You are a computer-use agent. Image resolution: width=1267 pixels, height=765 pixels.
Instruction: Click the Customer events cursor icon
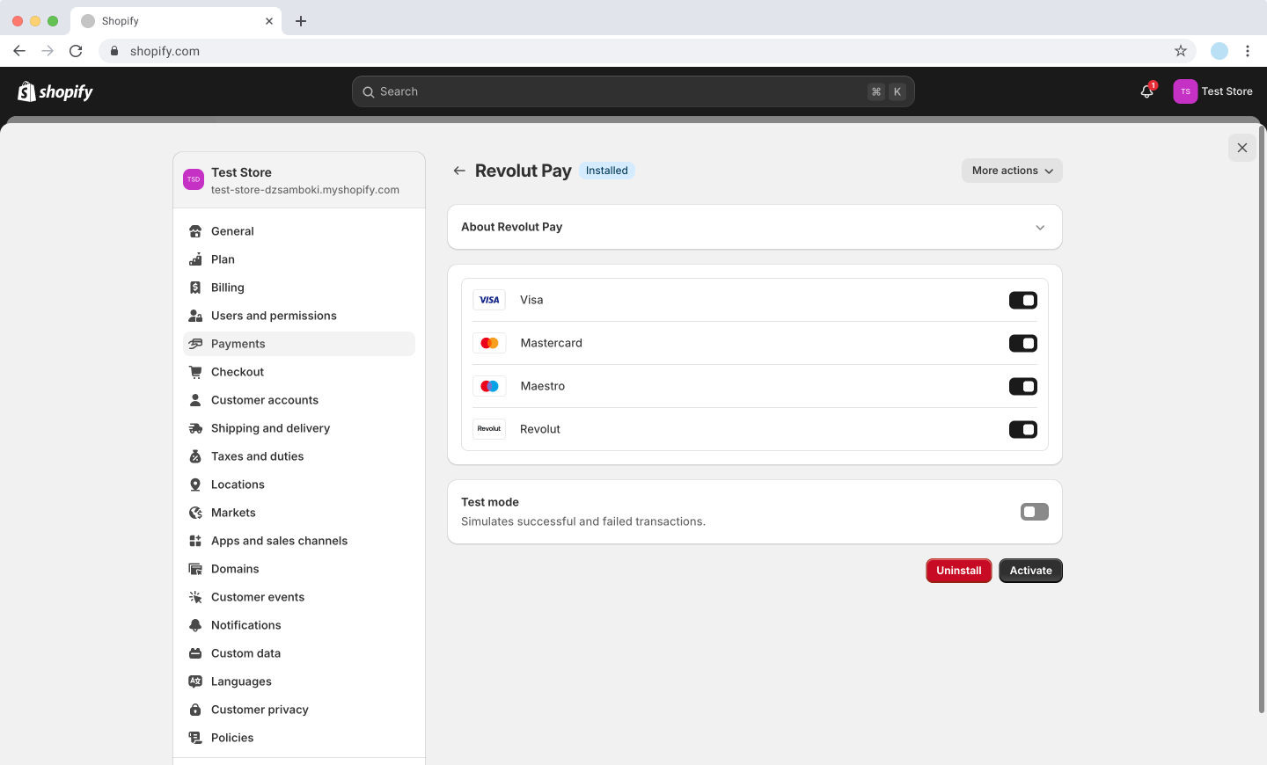click(x=195, y=597)
